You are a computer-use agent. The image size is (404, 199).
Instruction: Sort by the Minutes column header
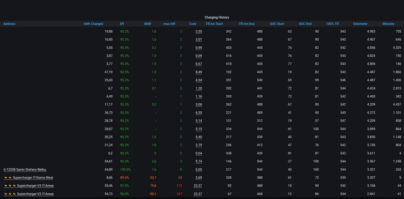(x=388, y=24)
